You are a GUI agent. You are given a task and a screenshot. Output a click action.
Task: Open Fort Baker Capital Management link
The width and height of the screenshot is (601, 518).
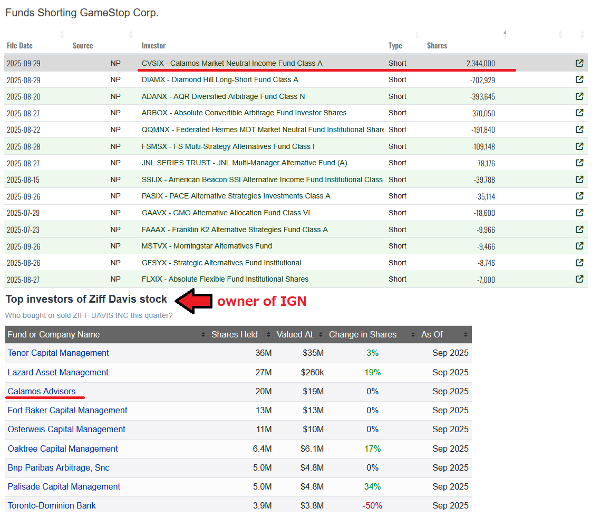tap(67, 411)
